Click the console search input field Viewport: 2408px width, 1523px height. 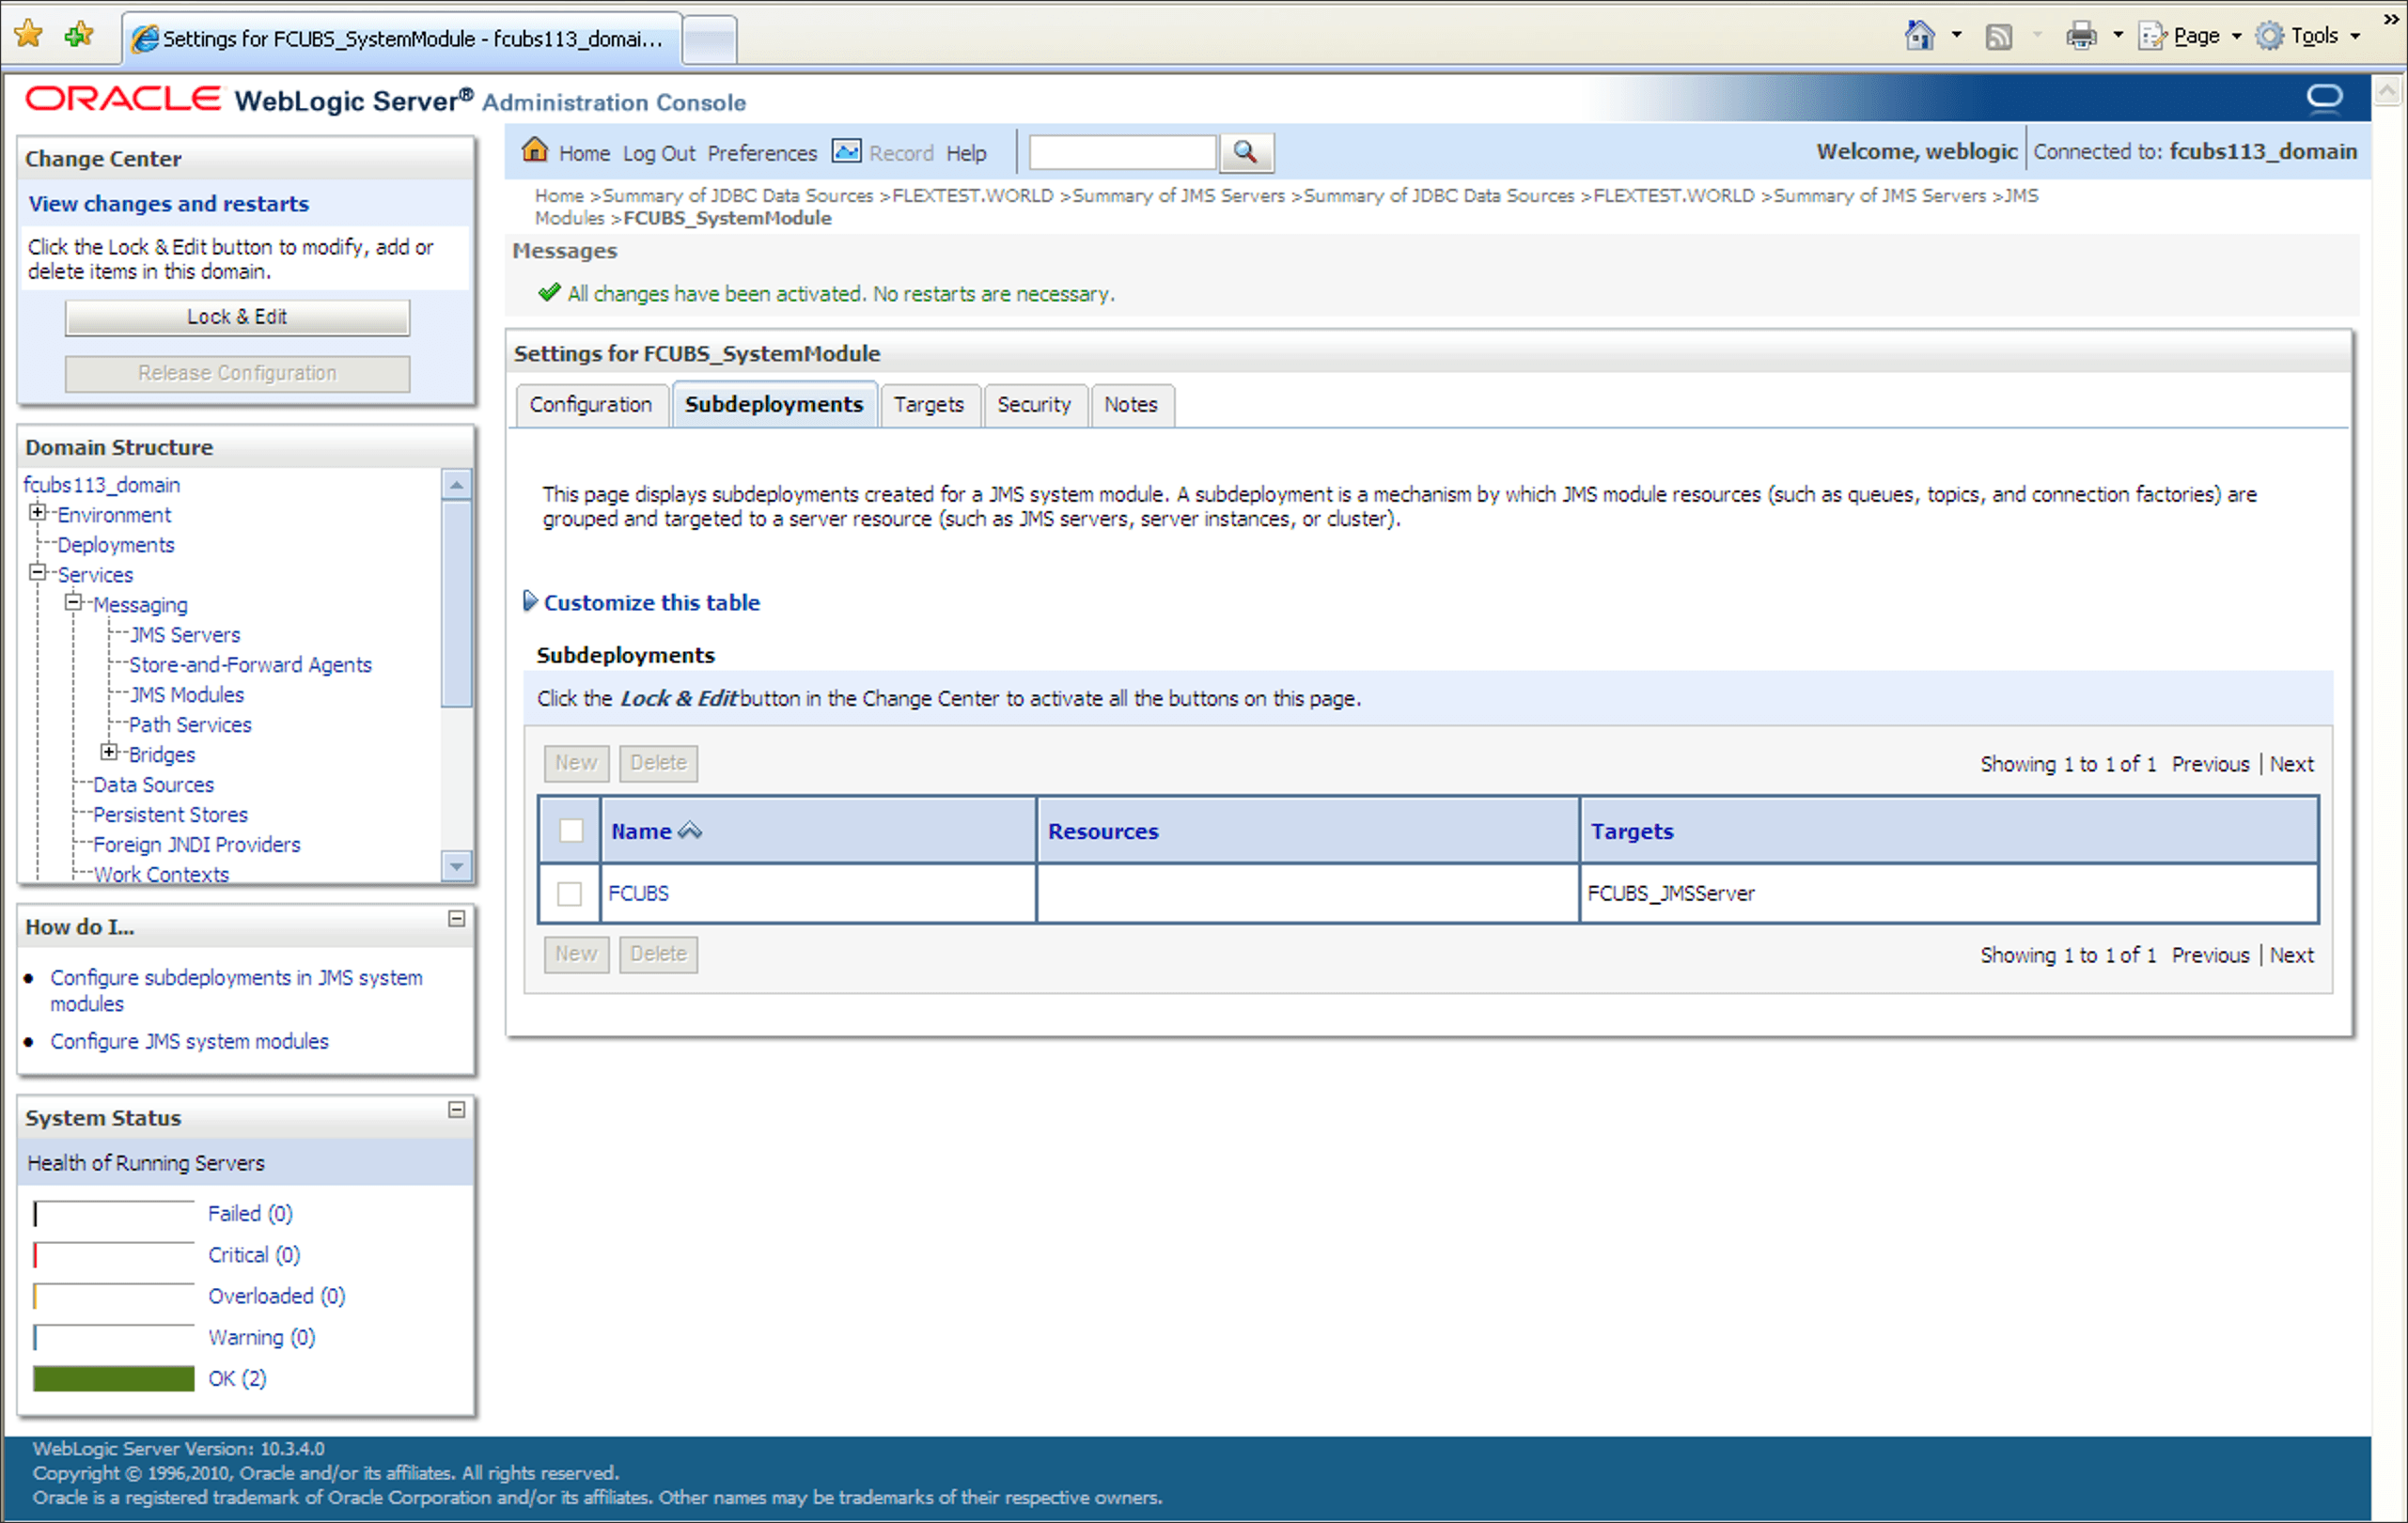[x=1122, y=153]
